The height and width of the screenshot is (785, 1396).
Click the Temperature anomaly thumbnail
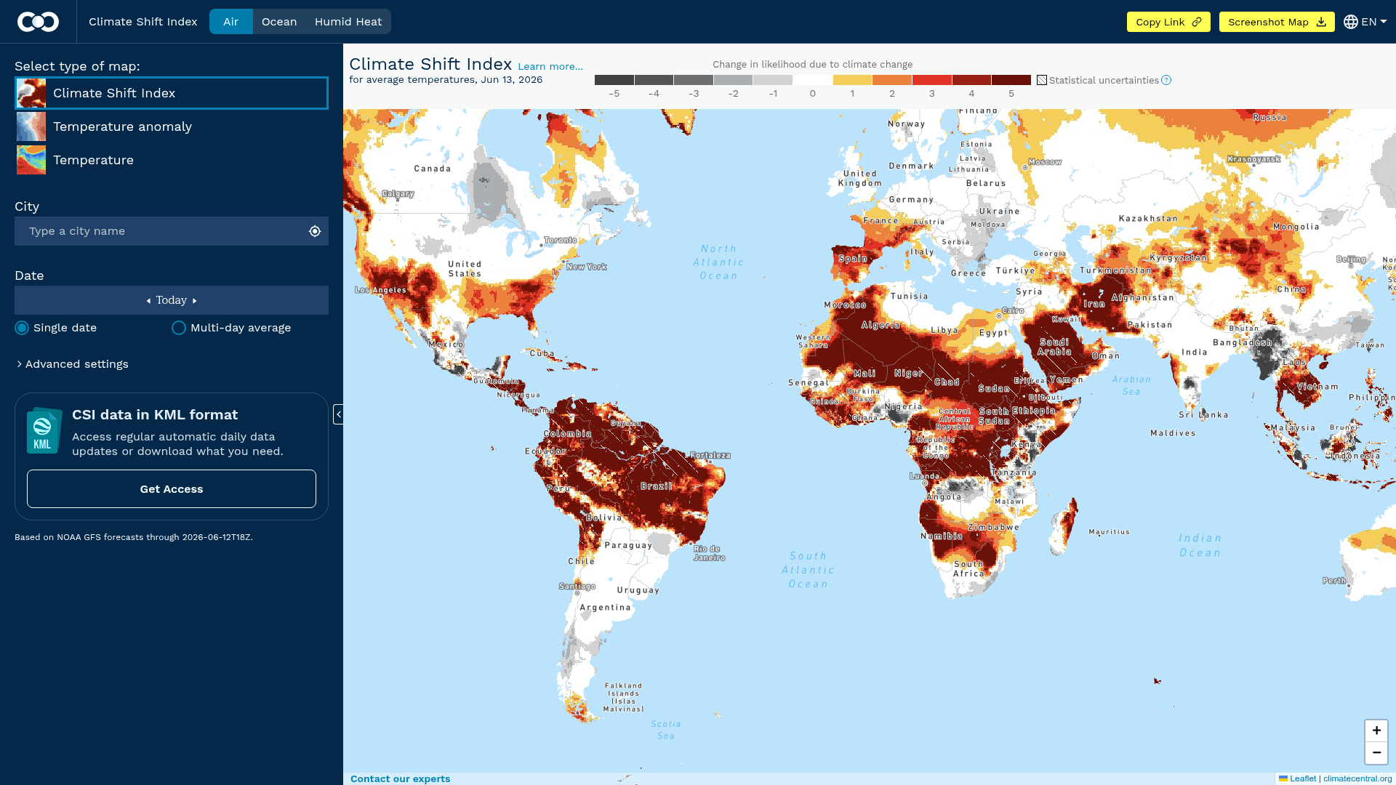tap(31, 126)
